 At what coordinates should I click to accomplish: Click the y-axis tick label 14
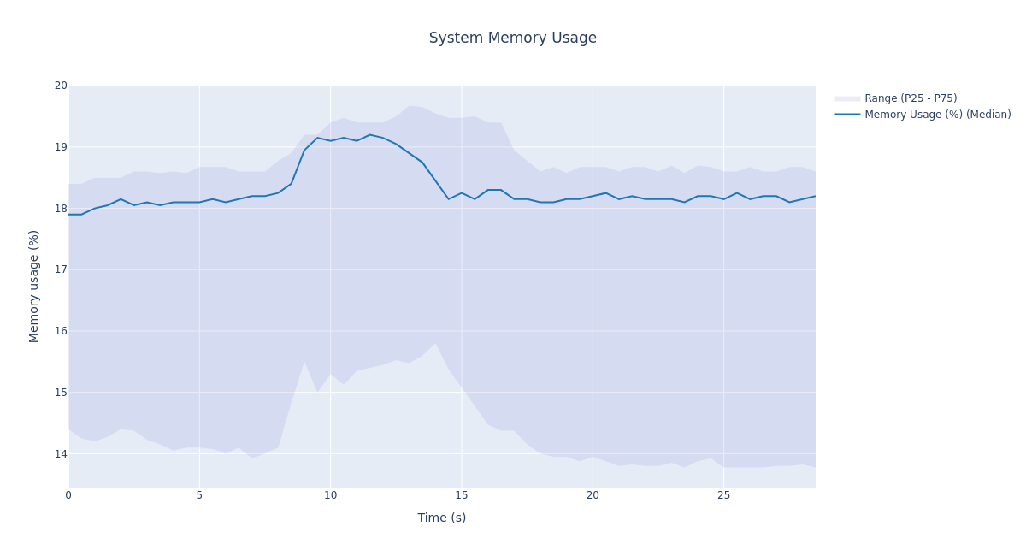[61, 454]
